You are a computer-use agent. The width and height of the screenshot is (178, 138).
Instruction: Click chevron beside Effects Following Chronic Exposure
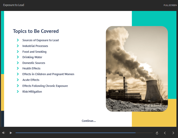[18, 86]
